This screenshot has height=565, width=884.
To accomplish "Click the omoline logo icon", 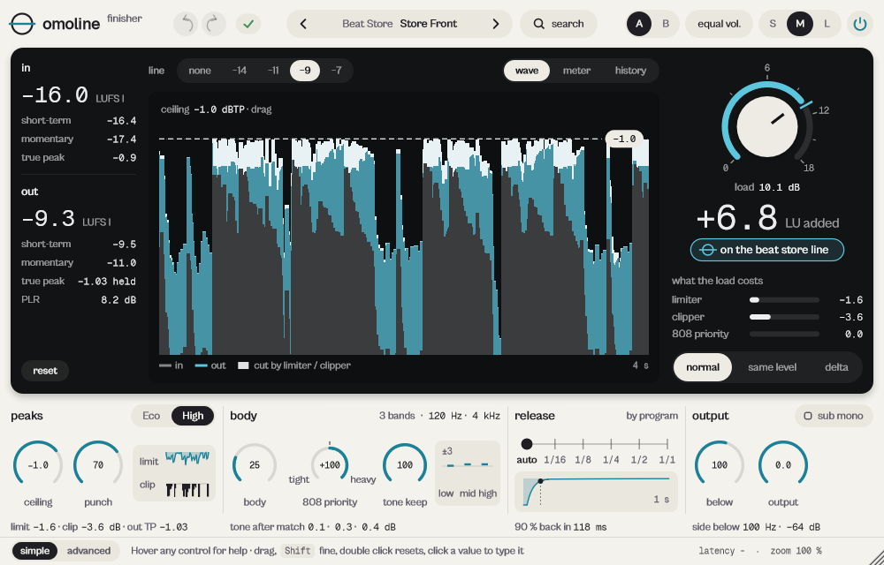I will (x=22, y=24).
